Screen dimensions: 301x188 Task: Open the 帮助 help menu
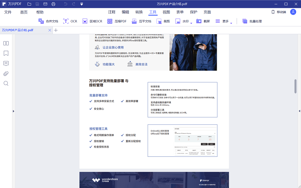tap(40, 12)
